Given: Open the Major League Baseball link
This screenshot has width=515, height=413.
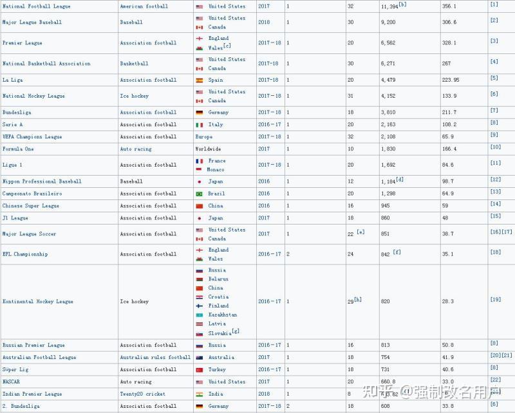Looking at the screenshot, I should (x=32, y=23).
